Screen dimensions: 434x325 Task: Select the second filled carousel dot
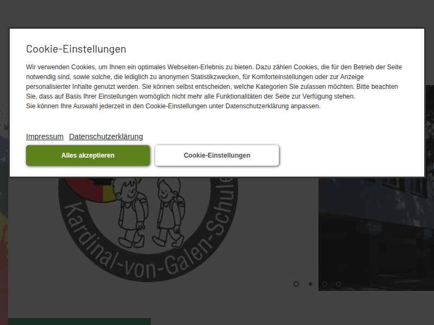(310, 284)
